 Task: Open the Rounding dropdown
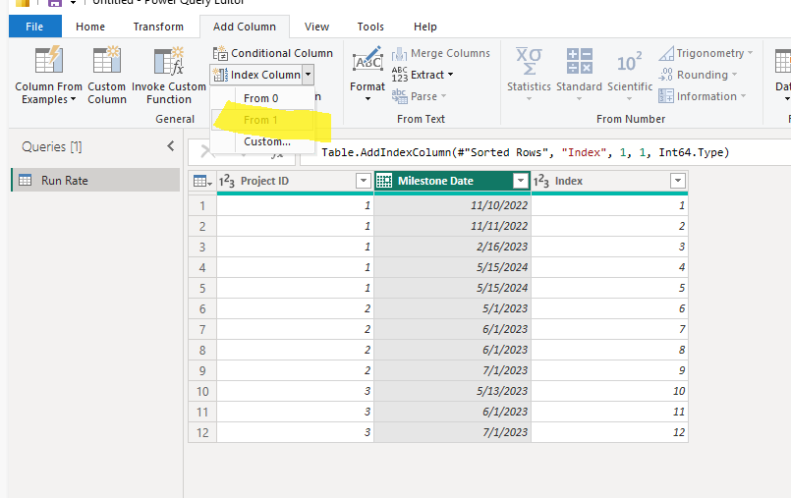click(699, 75)
